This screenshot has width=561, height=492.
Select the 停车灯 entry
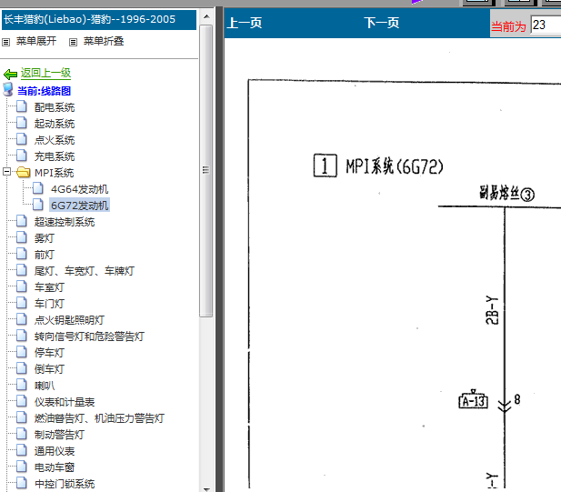click(x=49, y=353)
